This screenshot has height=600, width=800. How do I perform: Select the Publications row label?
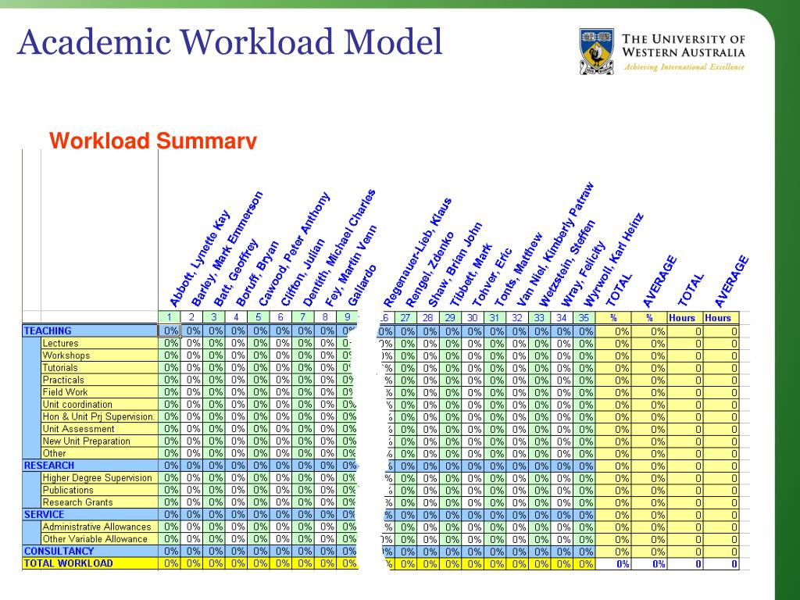pyautogui.click(x=99, y=490)
